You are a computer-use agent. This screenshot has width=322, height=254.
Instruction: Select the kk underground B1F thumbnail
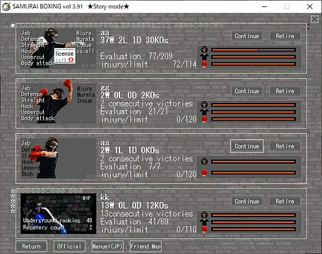point(58,214)
